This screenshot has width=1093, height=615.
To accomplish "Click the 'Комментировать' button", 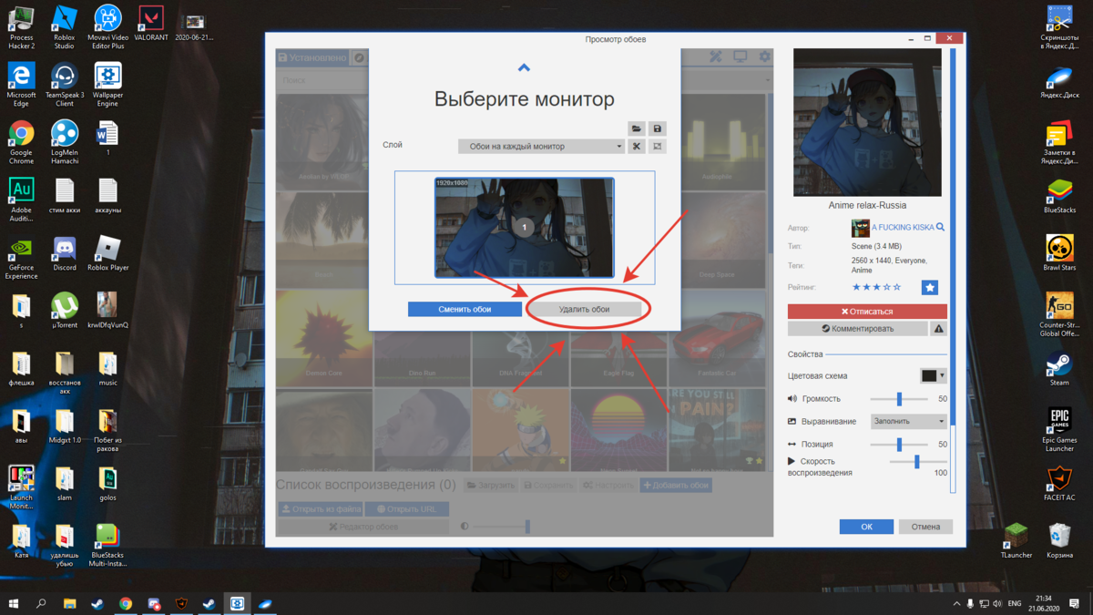I will (858, 329).
